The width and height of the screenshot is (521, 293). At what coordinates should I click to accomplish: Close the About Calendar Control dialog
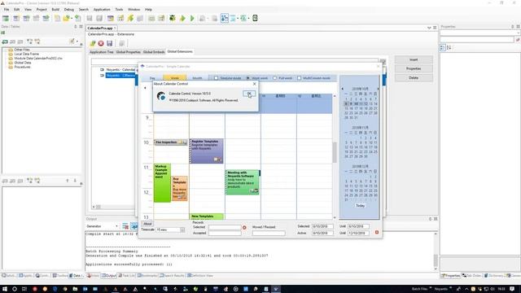(x=255, y=84)
